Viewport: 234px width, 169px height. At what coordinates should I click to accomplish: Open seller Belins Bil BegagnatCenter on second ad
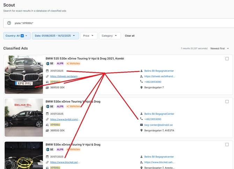[x=159, y=114]
